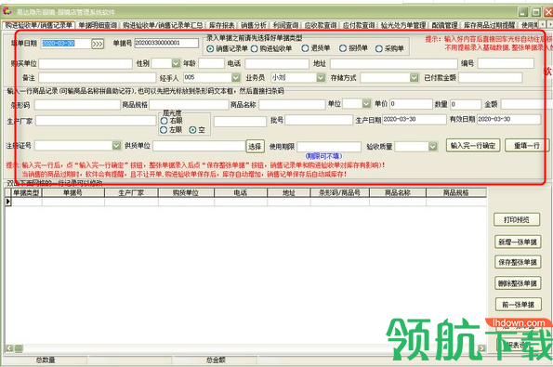This screenshot has height=367, width=553.
Task: Open the 验收质量 dropdown
Action: [433, 146]
